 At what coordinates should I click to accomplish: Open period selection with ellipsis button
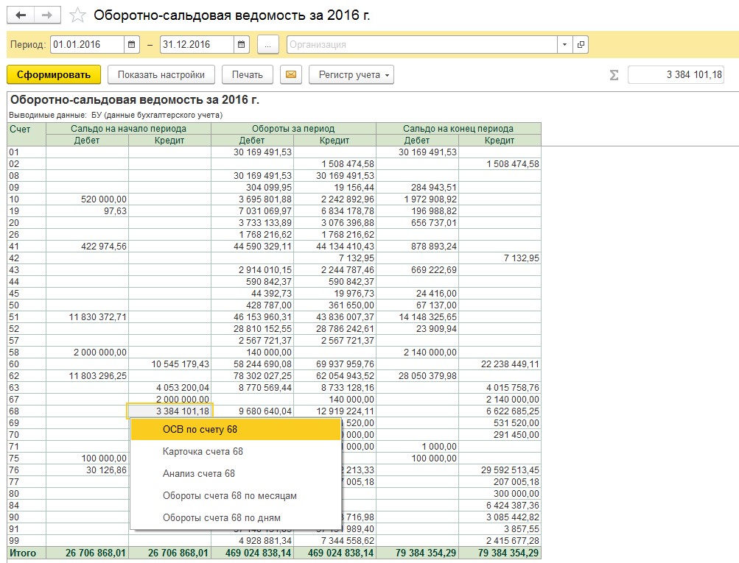pyautogui.click(x=267, y=45)
